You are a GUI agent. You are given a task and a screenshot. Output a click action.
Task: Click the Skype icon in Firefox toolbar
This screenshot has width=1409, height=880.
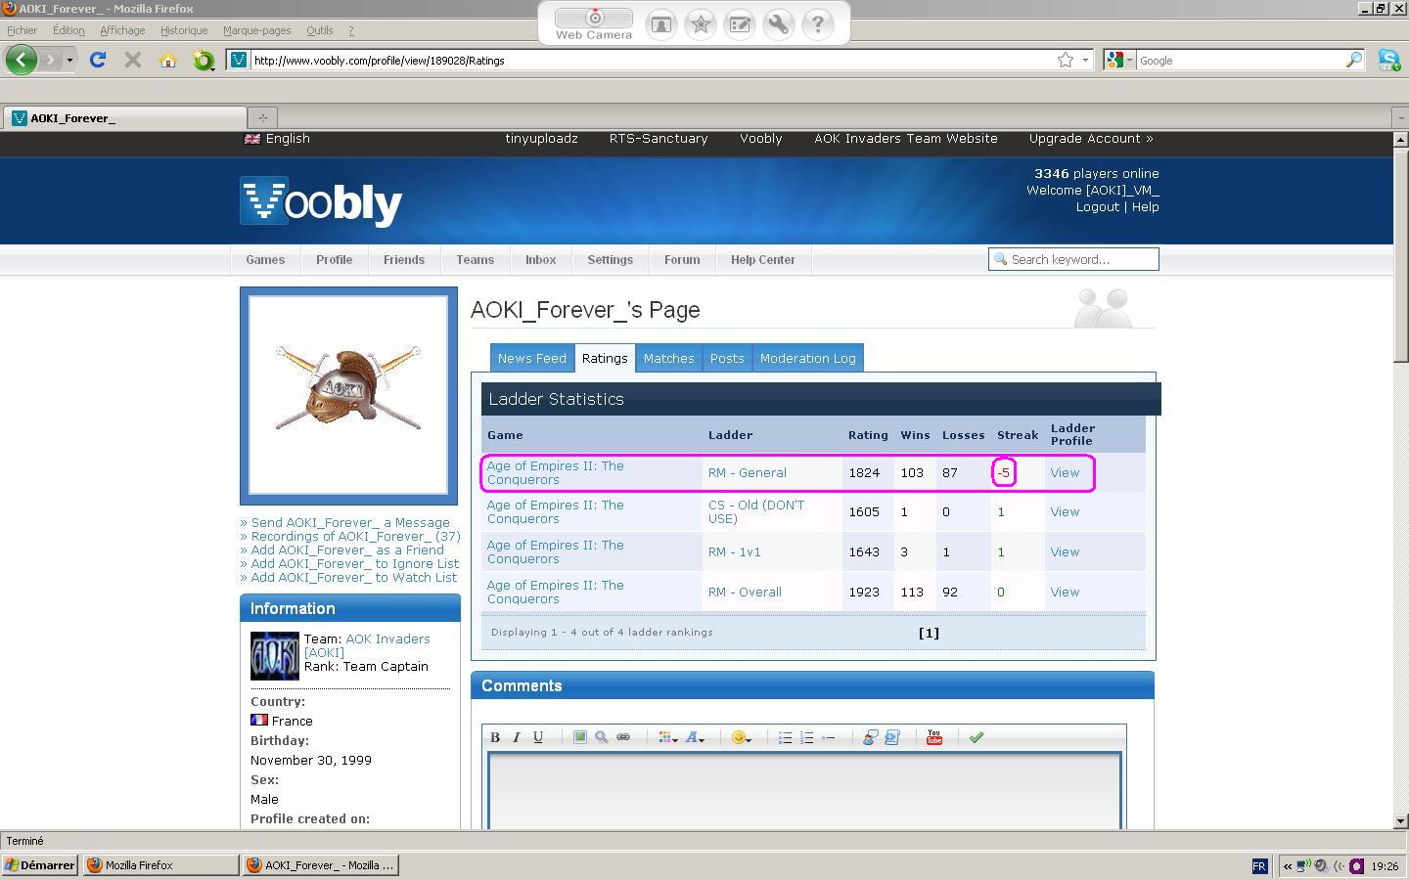[1388, 60]
